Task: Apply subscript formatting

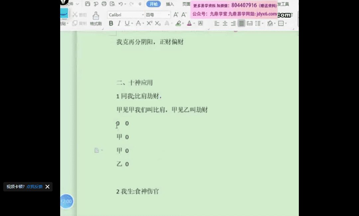Action: pos(158,23)
